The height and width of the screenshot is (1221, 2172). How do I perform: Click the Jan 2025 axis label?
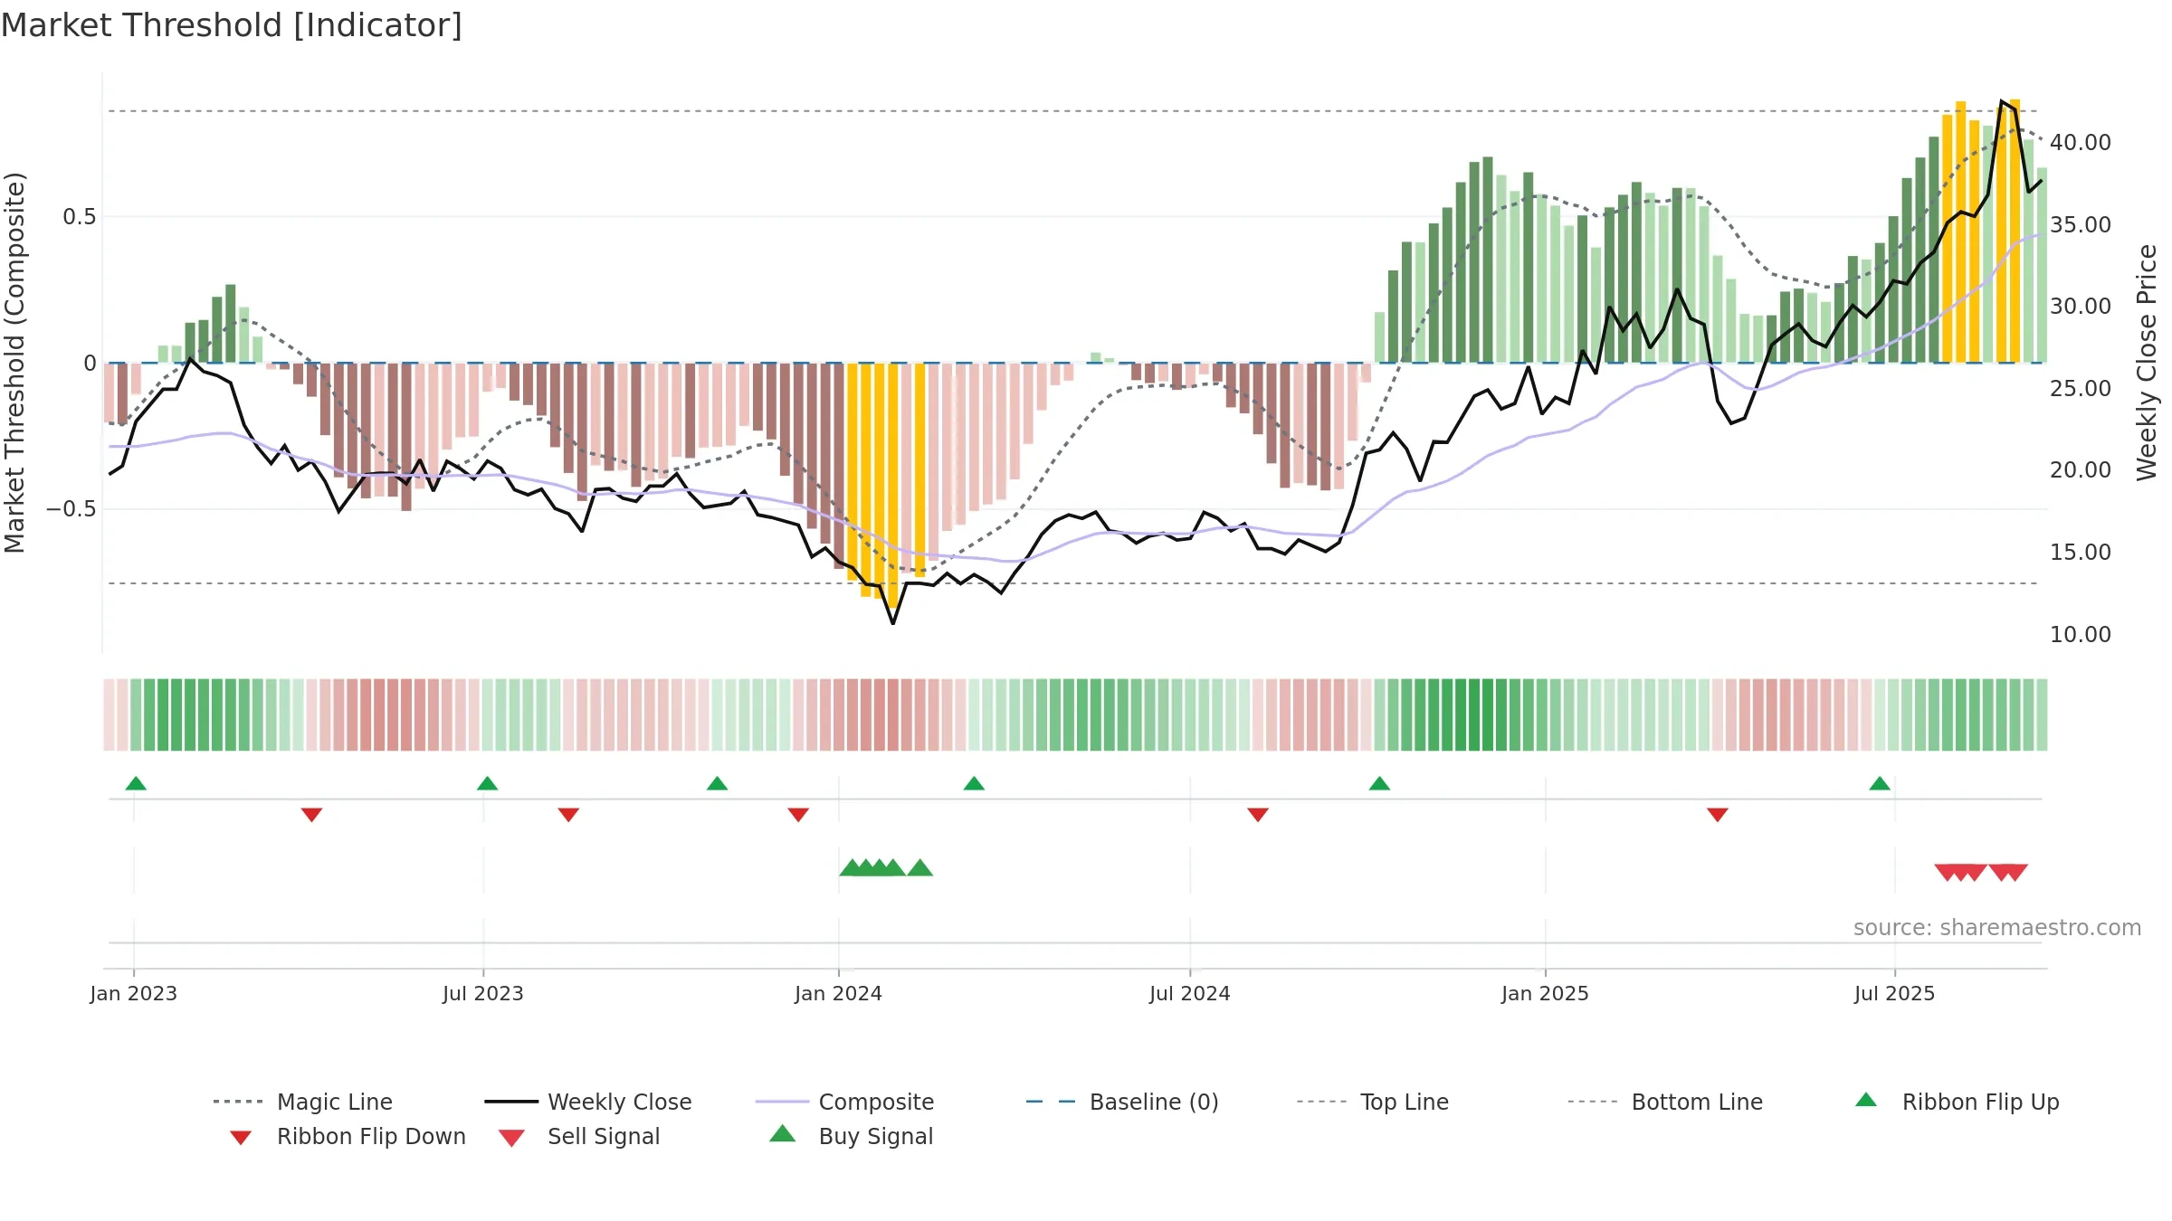point(1546,993)
